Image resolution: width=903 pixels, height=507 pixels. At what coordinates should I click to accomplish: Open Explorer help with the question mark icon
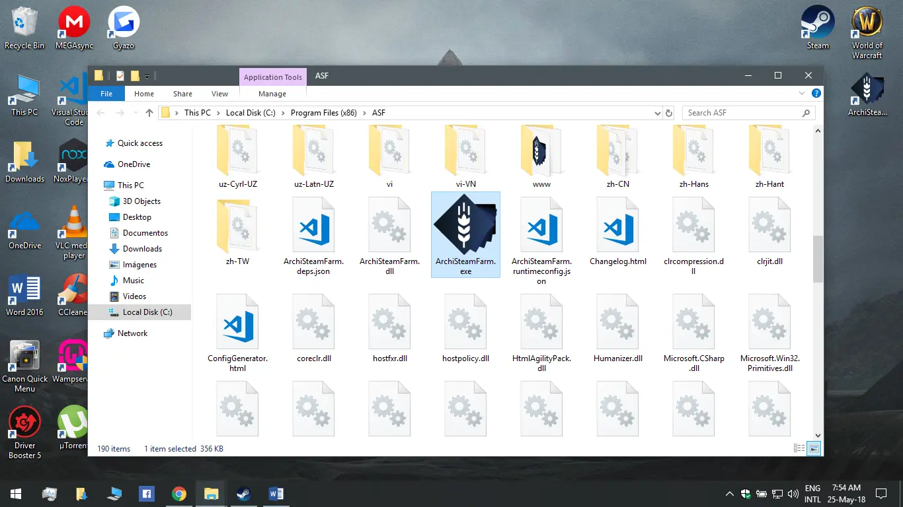pos(816,94)
